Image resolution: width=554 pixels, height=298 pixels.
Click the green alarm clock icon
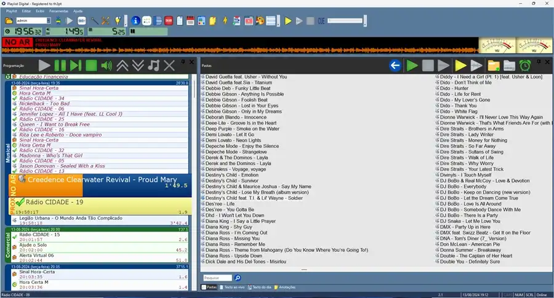525,65
